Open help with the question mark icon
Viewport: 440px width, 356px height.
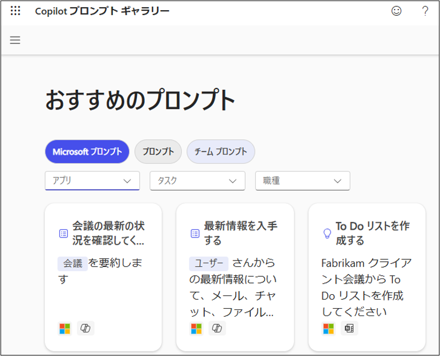[x=425, y=11]
